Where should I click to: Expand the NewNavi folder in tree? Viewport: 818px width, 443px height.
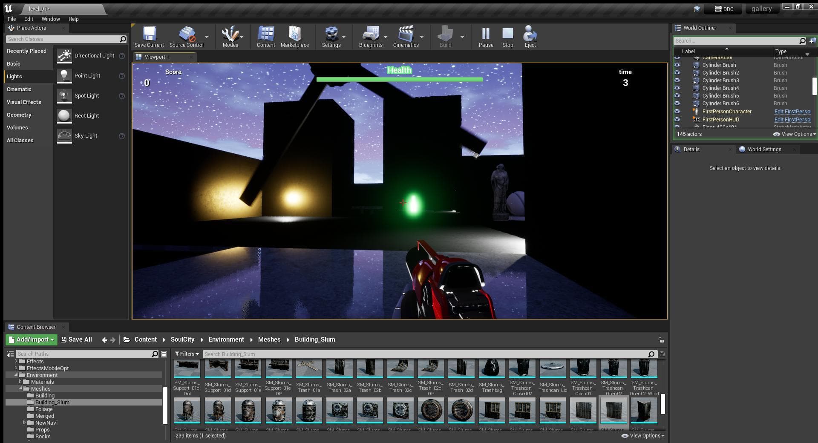24,423
